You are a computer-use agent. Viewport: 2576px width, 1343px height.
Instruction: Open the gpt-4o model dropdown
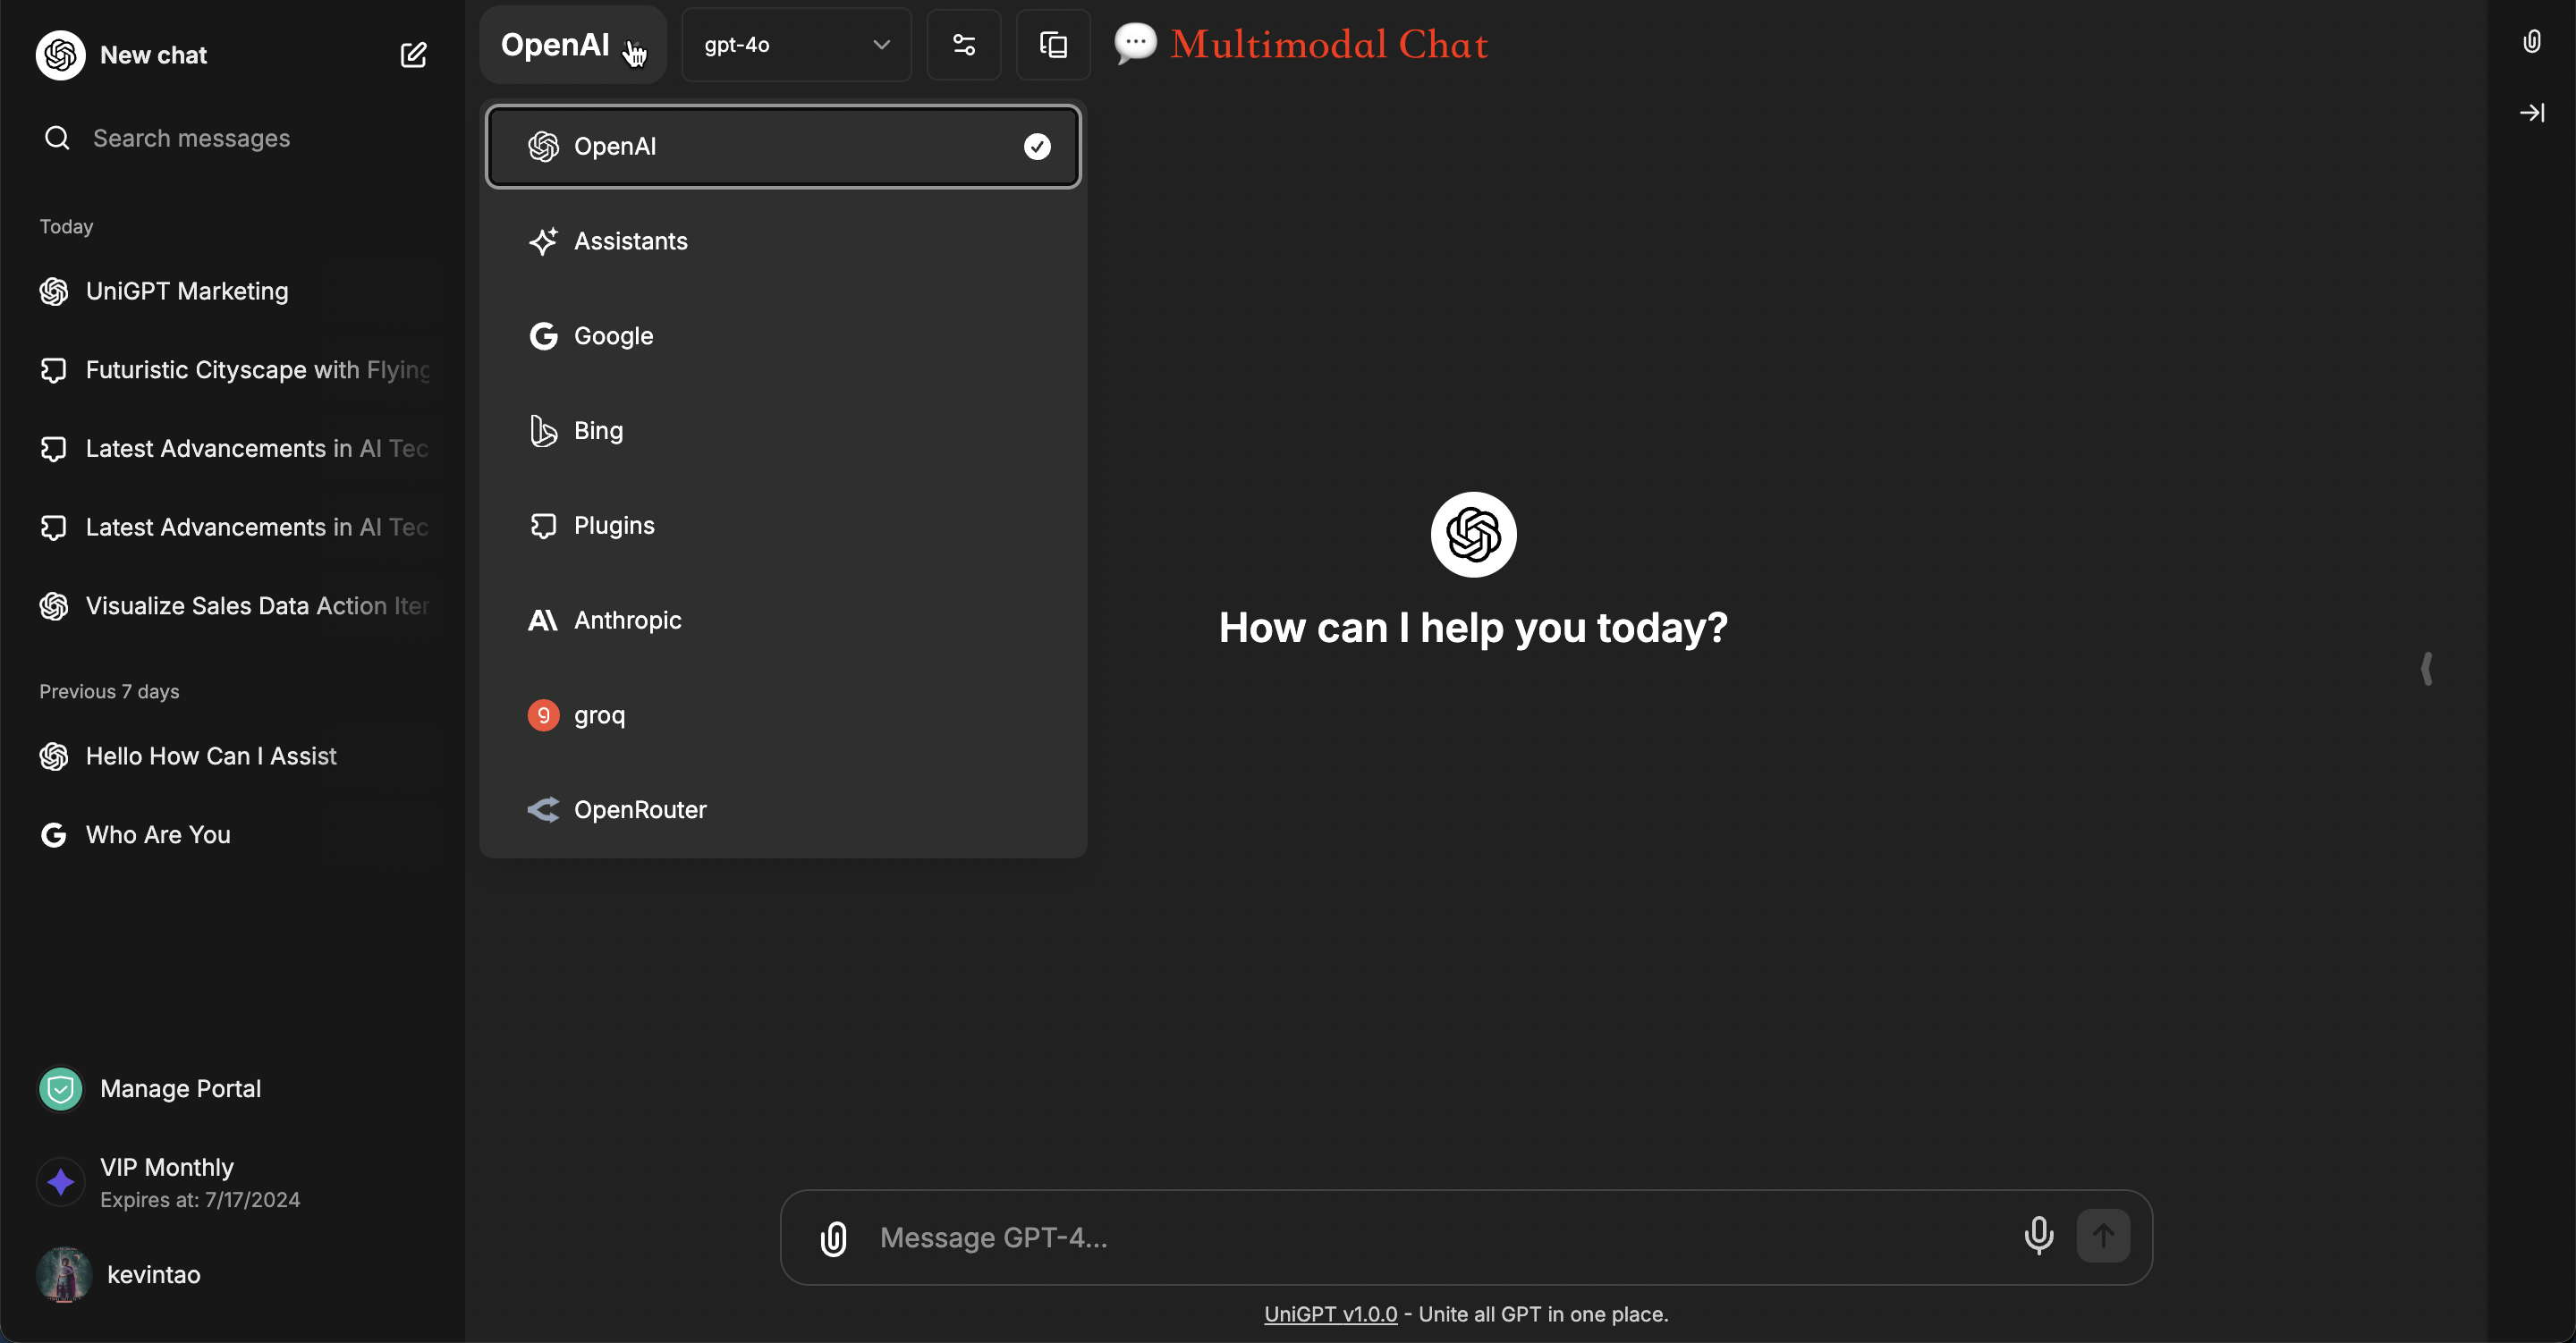[x=796, y=45]
